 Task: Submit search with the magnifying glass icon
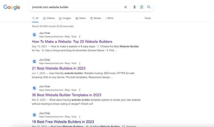(149, 7)
